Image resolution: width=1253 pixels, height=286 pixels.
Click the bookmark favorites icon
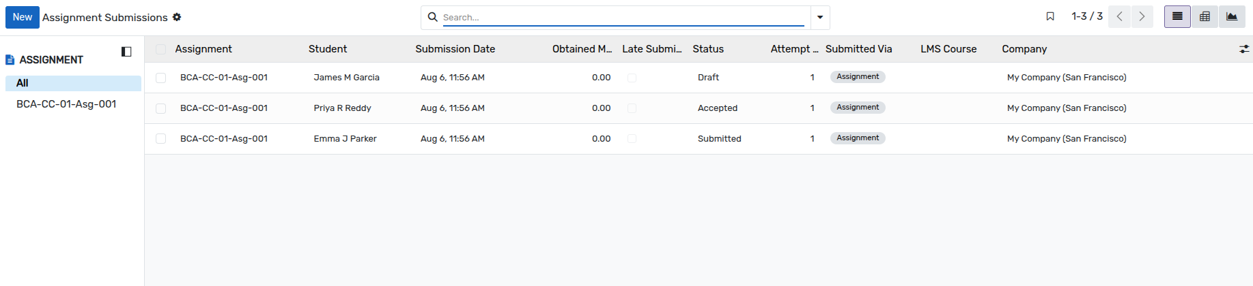coord(1050,16)
